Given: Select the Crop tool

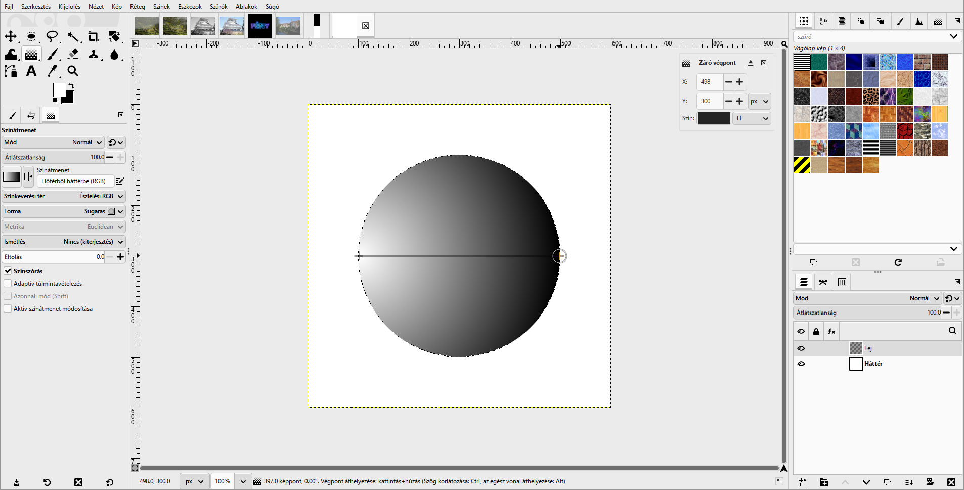Looking at the screenshot, I should pos(94,37).
